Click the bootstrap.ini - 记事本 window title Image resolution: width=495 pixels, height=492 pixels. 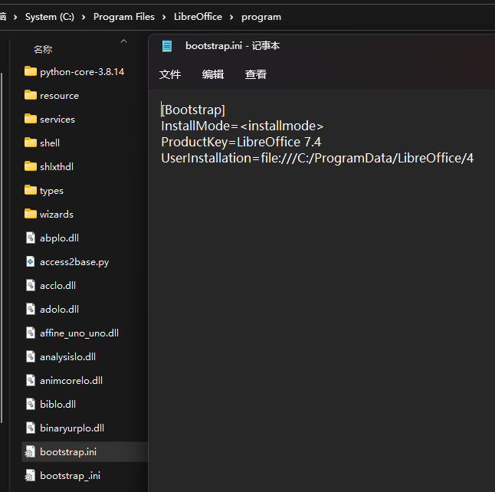tap(233, 46)
